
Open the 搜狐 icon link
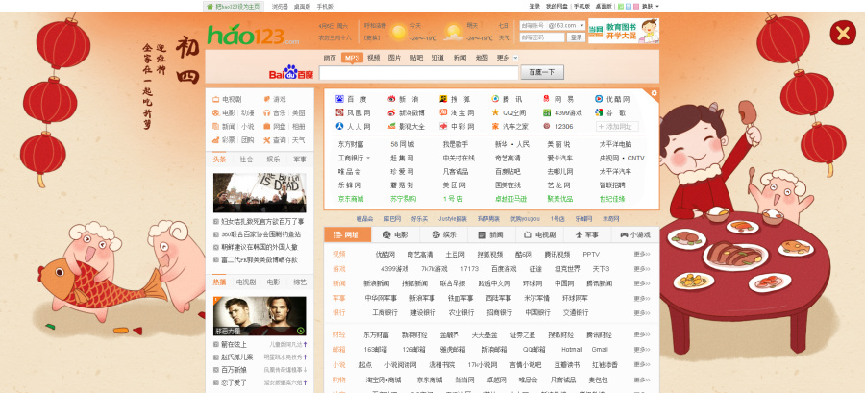[x=443, y=99]
